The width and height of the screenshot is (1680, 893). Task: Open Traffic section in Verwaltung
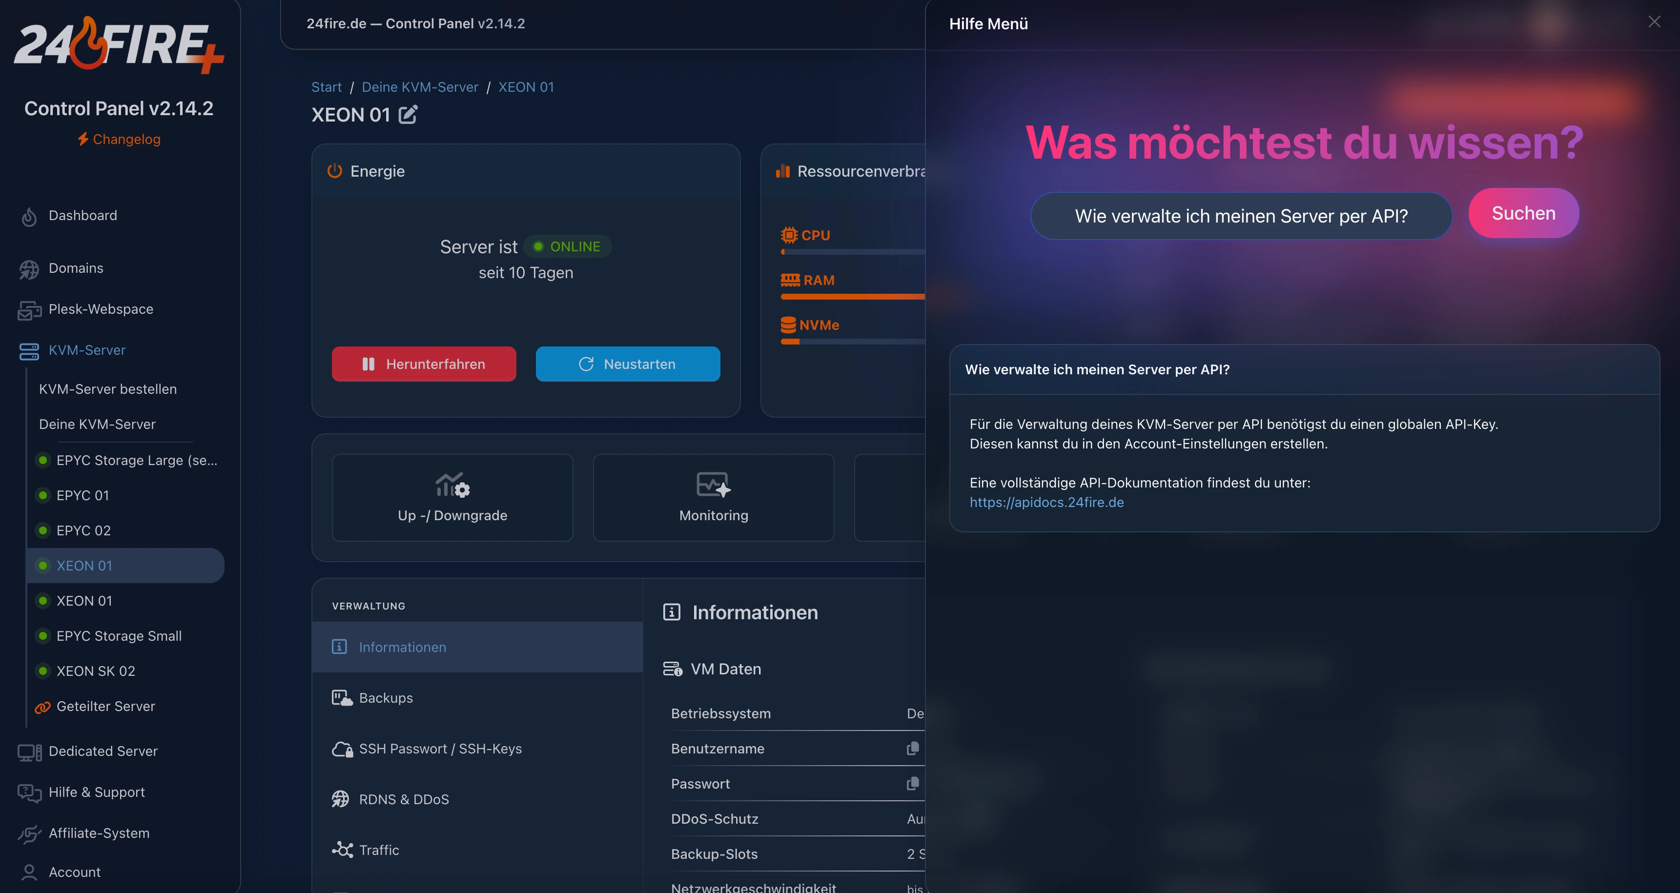pos(477,850)
